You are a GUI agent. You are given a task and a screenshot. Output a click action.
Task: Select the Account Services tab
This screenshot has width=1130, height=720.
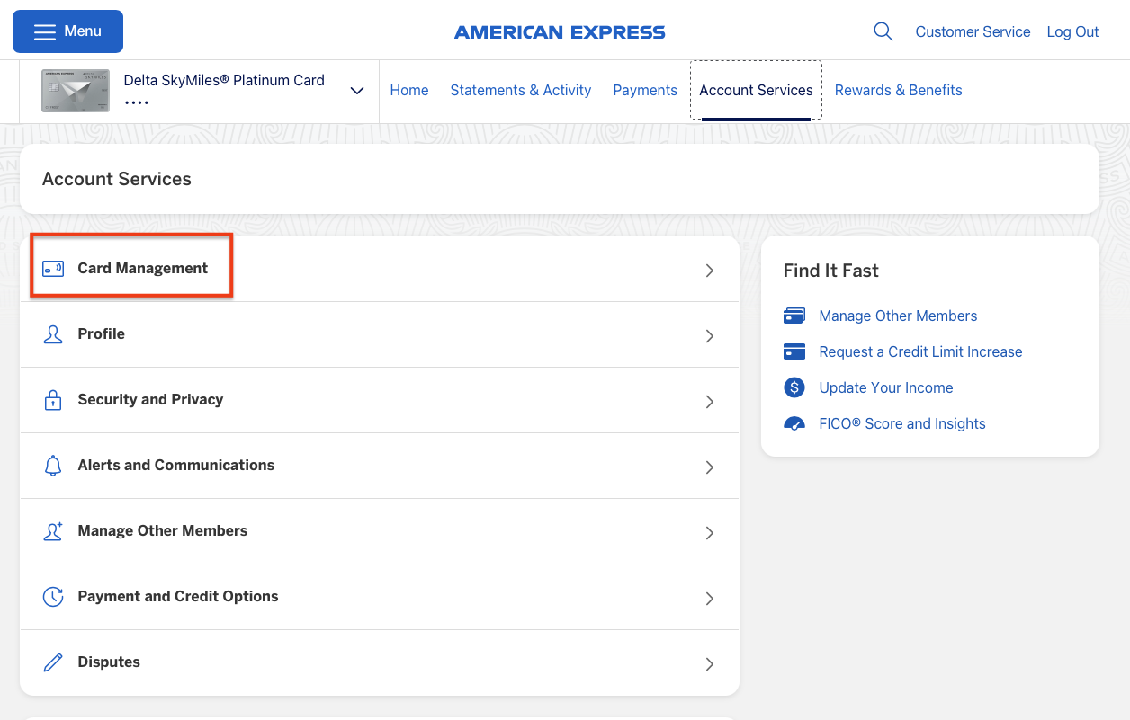pos(756,90)
